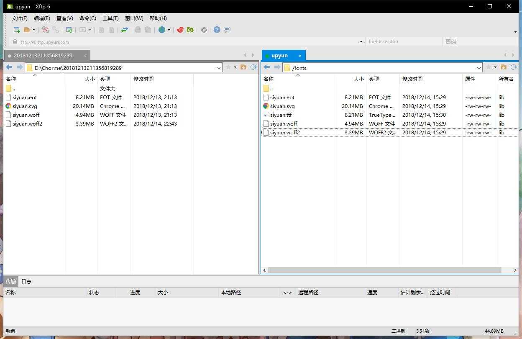Click the red Xshell swirl icon
Screen dimensions: 522x339
tap(180, 30)
